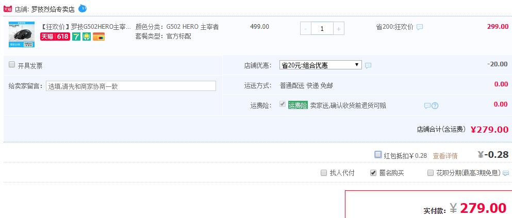This screenshot has width=512, height=218.
Task: Click the info icon beside 花呗分期
Action: pos(506,173)
